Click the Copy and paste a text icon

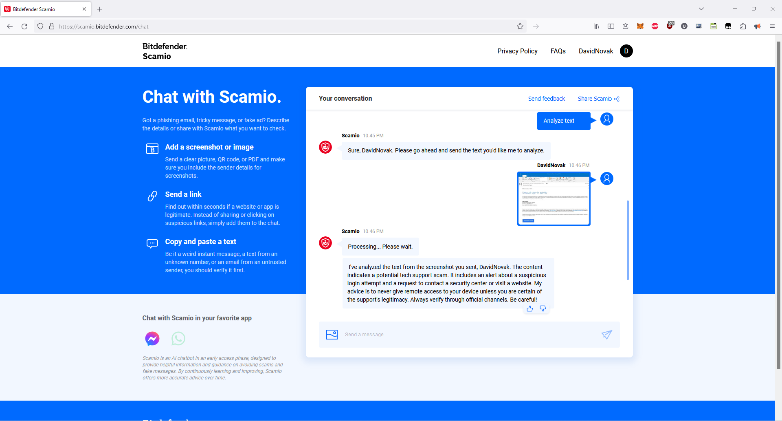coord(152,244)
